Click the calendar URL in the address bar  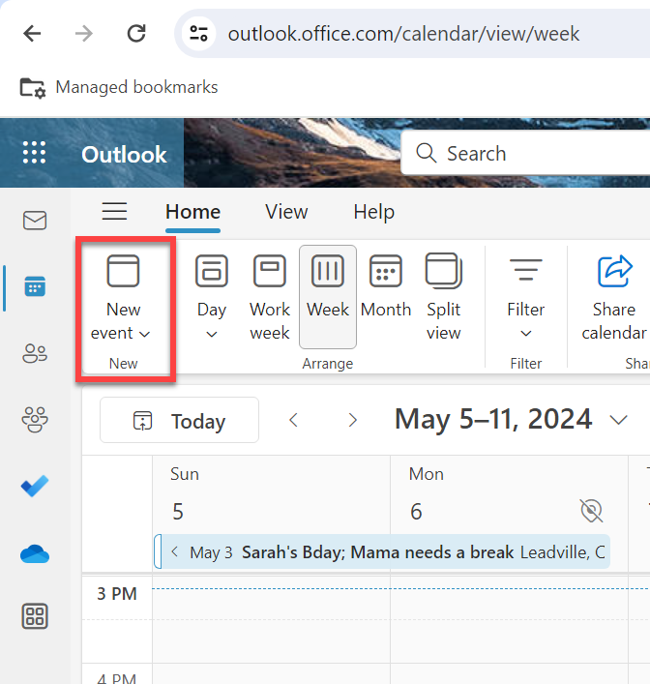click(403, 34)
